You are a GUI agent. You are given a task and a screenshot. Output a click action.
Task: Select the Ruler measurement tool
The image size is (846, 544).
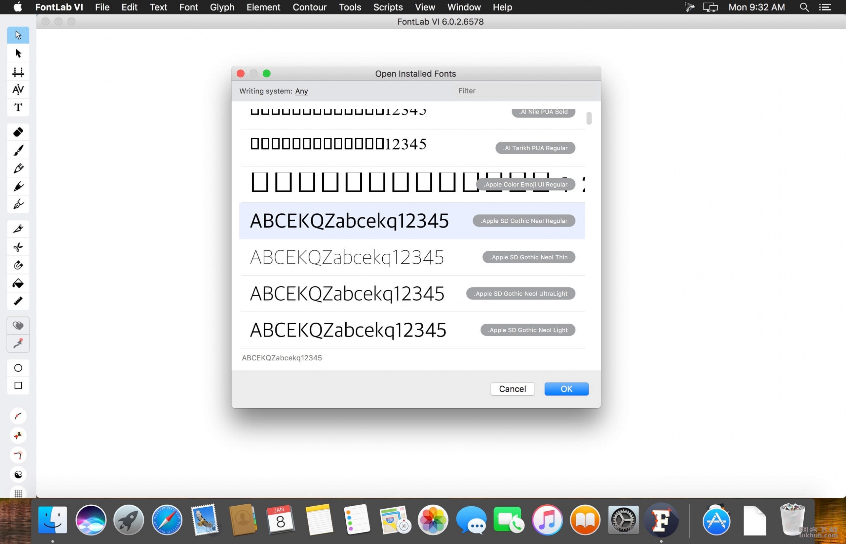tap(18, 301)
